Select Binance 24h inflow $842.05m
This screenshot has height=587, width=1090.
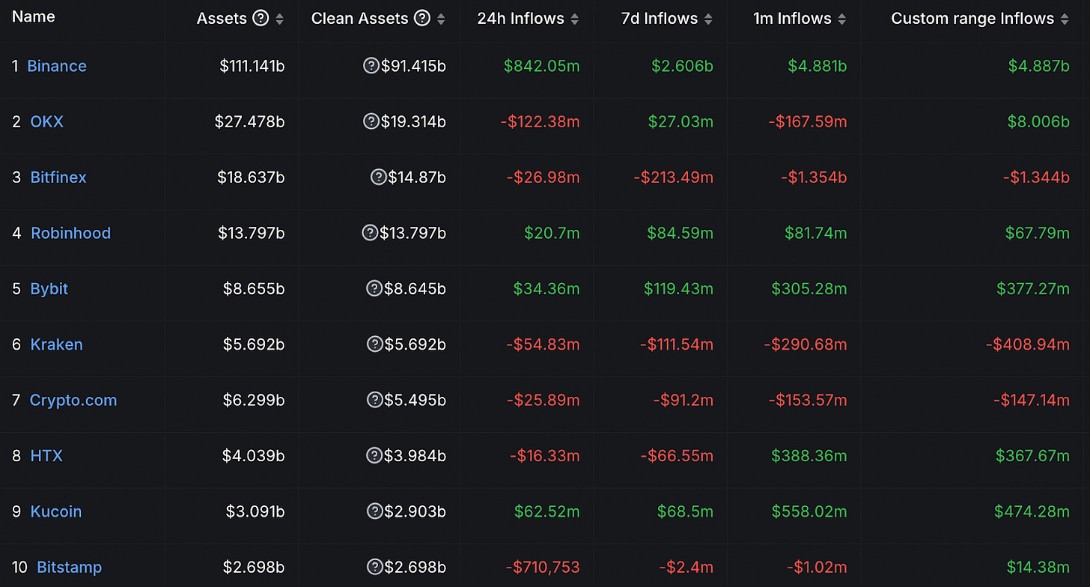(542, 66)
